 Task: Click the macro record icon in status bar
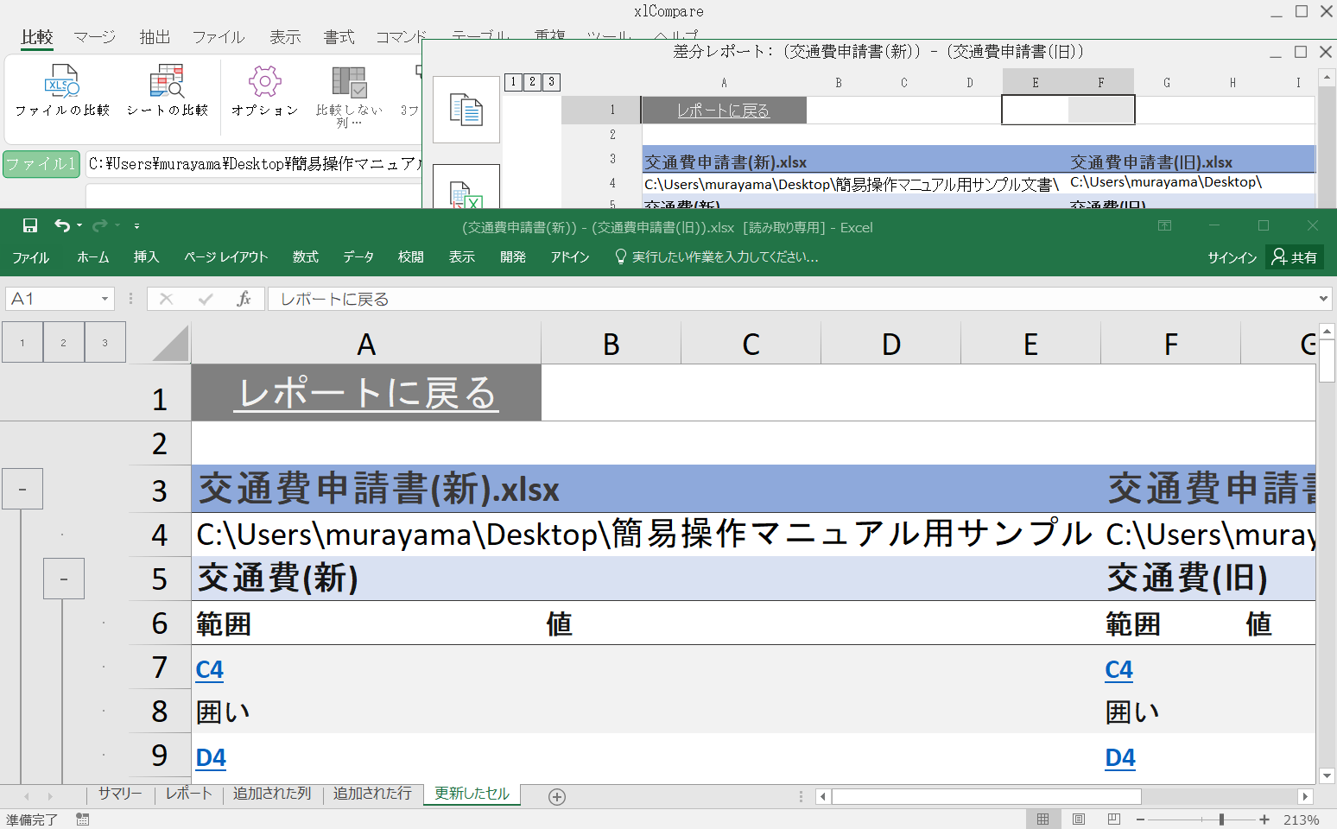coord(82,819)
